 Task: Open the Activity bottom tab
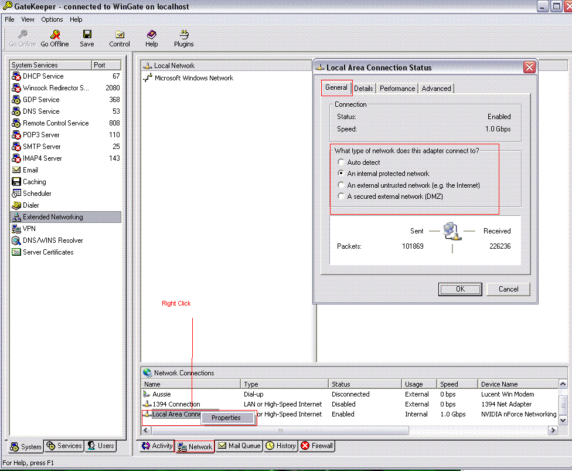tap(157, 446)
